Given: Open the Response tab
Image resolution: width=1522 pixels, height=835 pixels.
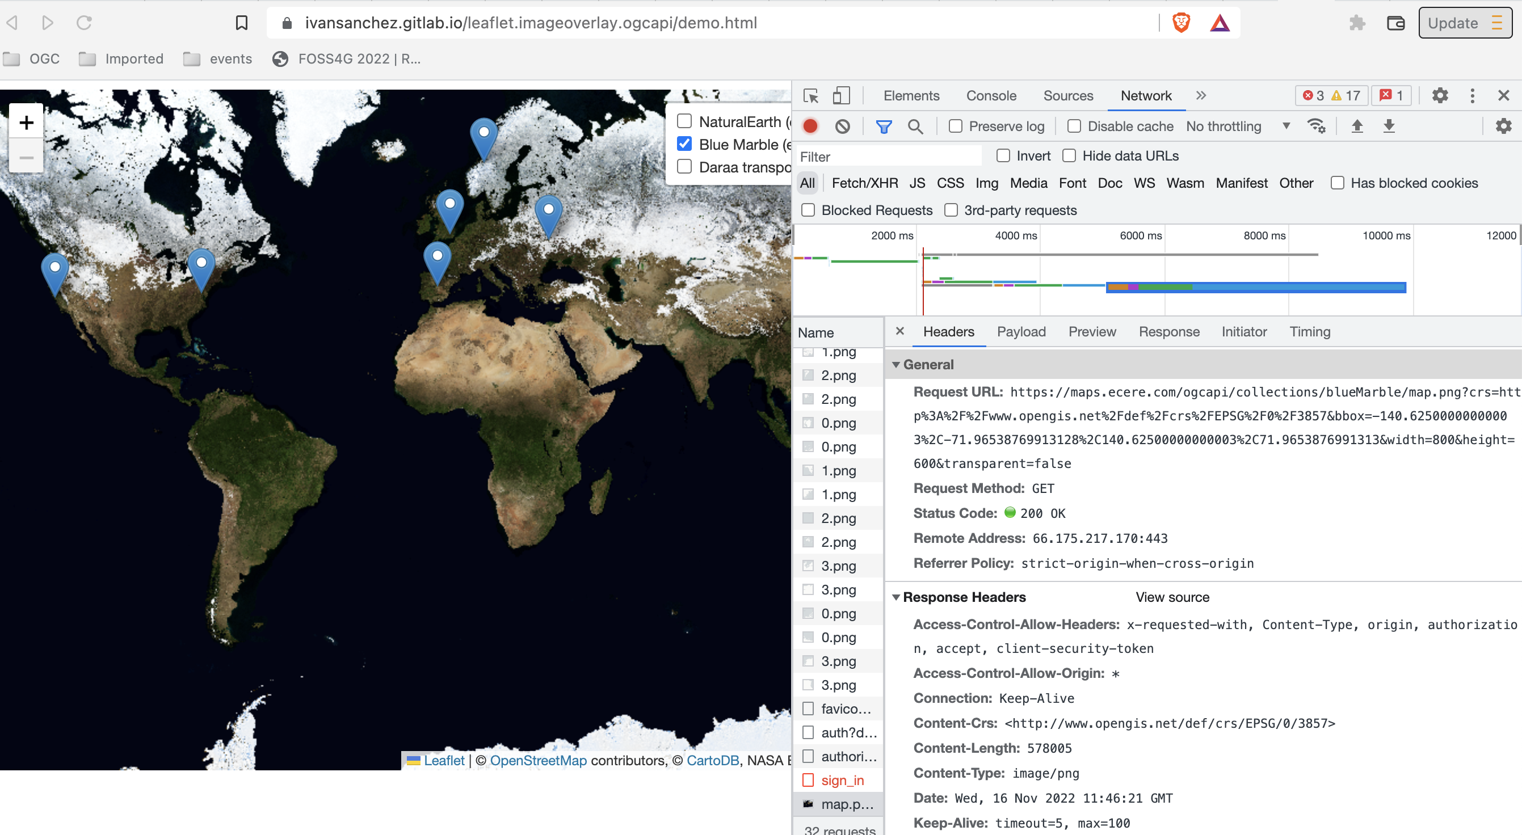Looking at the screenshot, I should [1168, 331].
